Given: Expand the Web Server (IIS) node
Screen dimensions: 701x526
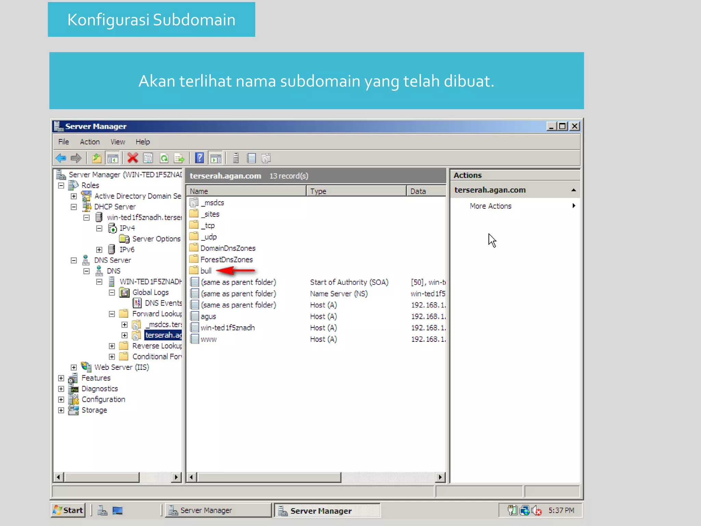Looking at the screenshot, I should (x=74, y=367).
